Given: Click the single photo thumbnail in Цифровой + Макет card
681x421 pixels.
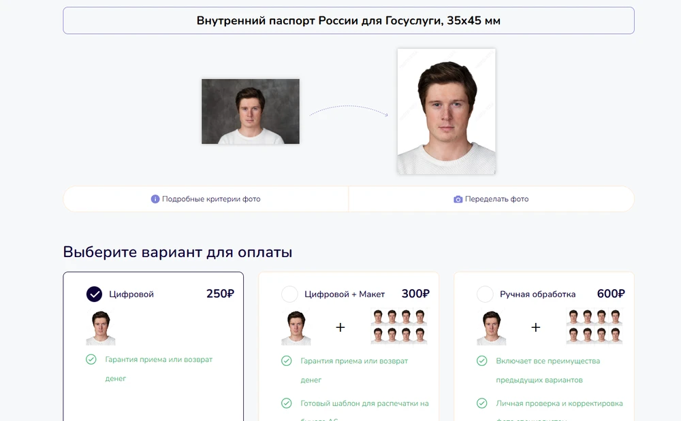Looking at the screenshot, I should 296,327.
